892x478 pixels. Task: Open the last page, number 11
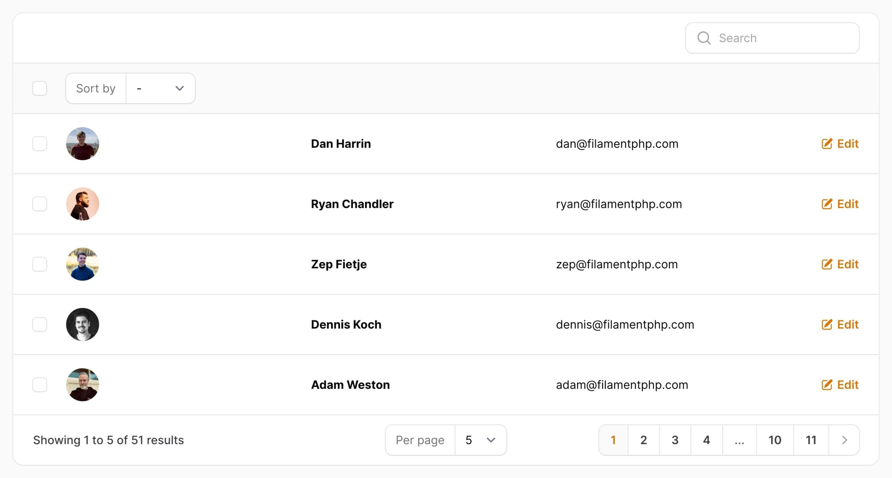[x=811, y=440]
